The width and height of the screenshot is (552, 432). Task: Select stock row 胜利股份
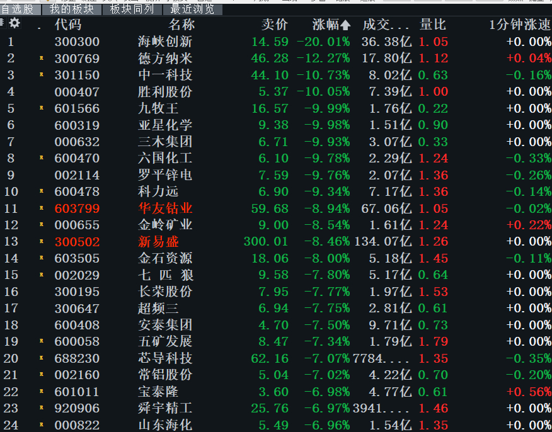276,91
